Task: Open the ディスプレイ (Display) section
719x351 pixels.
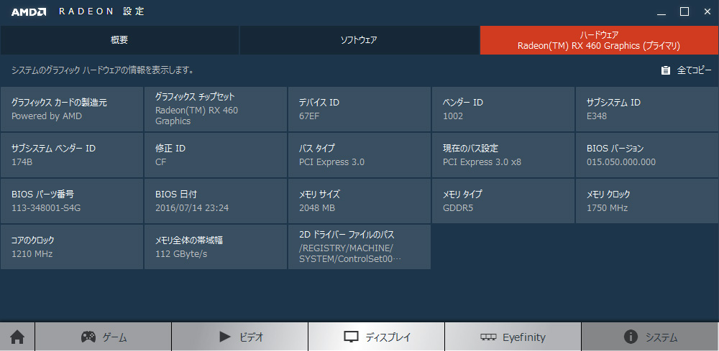Action: point(377,337)
